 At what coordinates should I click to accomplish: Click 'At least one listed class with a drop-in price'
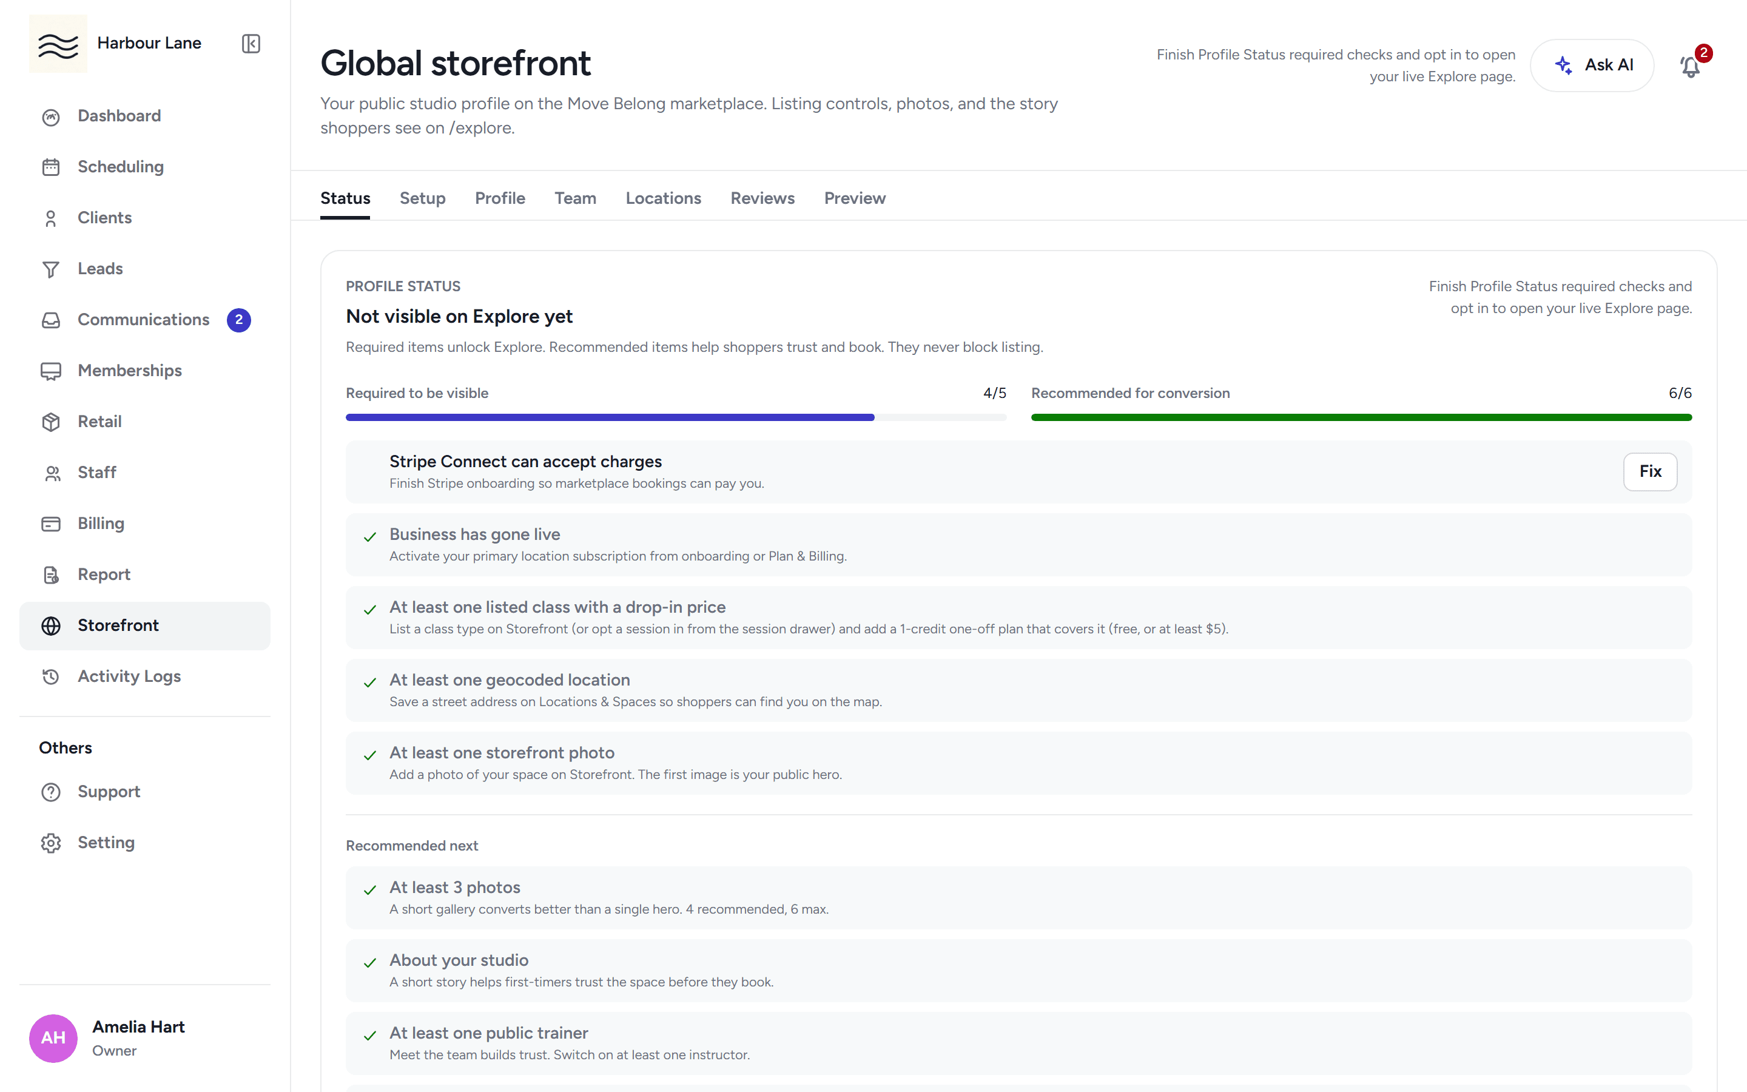(557, 607)
